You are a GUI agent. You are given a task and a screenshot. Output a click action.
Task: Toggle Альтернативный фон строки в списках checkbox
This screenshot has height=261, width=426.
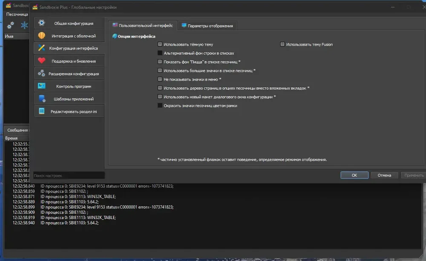160,53
